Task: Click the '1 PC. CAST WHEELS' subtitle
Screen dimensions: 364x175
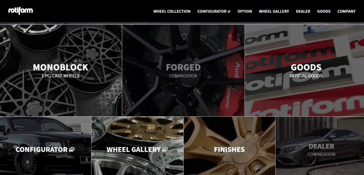Action: [60, 76]
